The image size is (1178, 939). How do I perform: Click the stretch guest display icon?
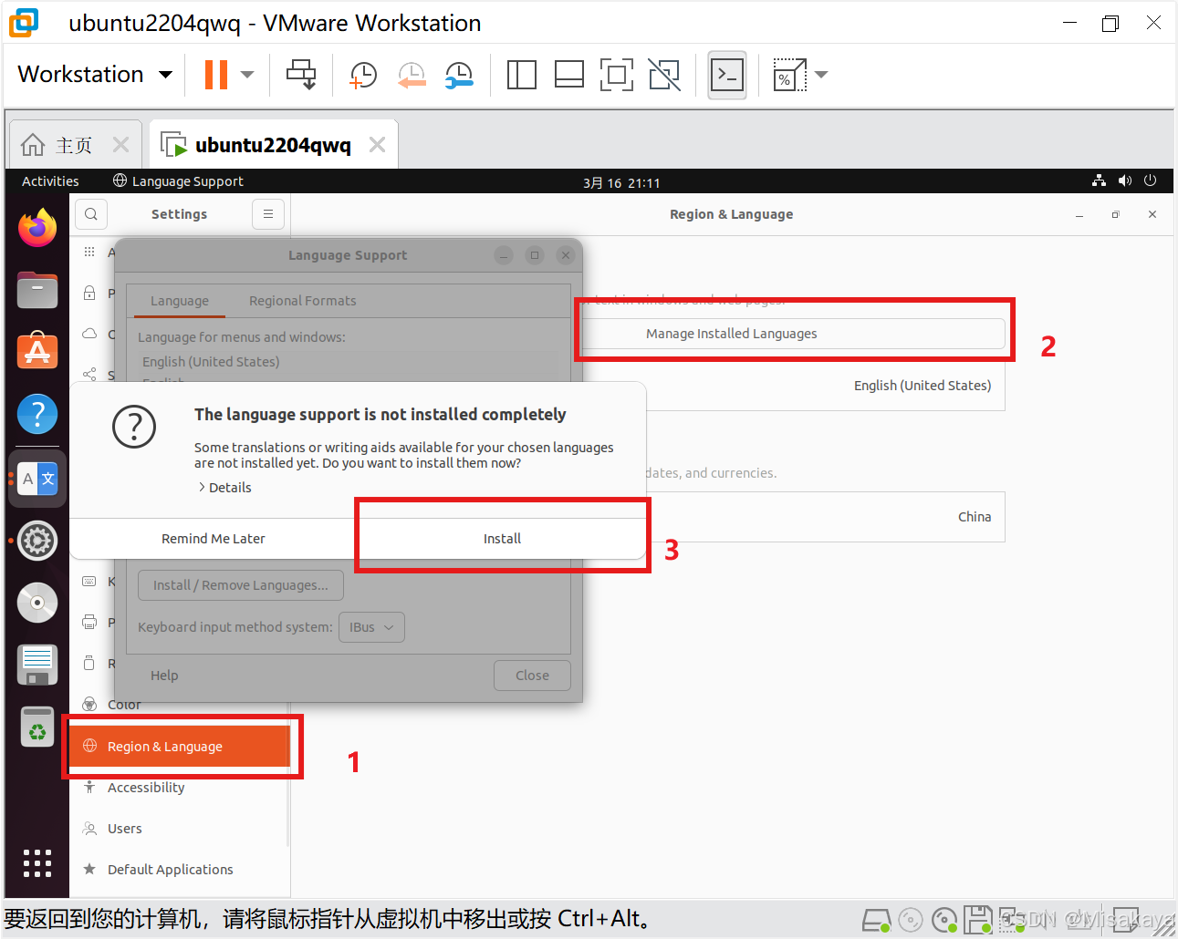pyautogui.click(x=789, y=75)
